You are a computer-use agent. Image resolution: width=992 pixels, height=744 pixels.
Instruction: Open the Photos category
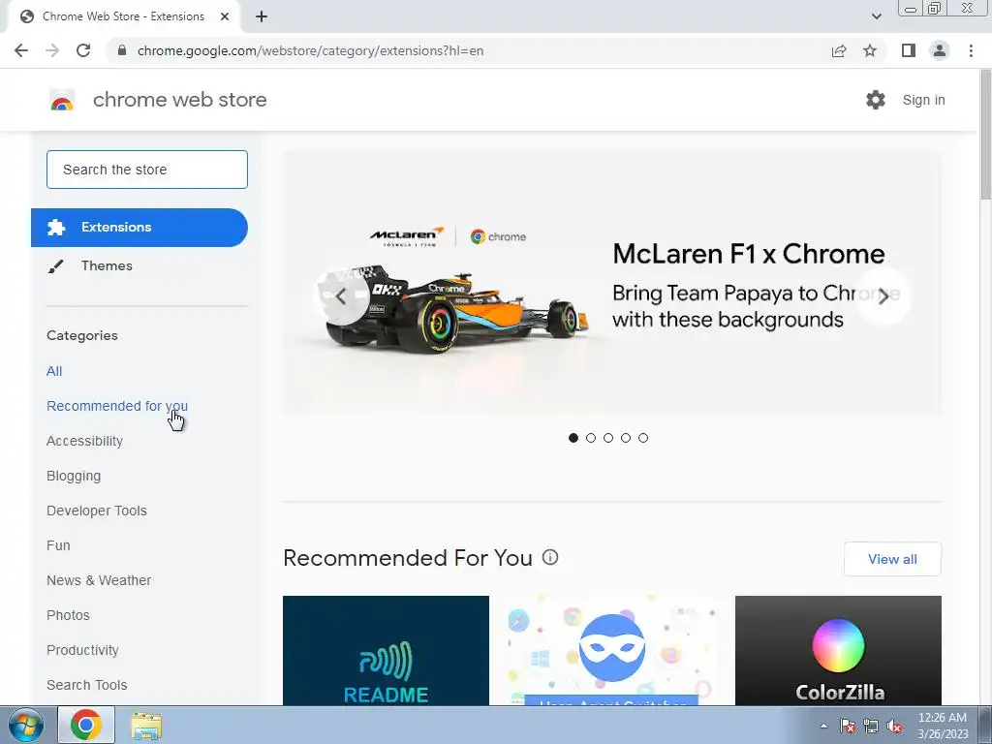tap(69, 615)
